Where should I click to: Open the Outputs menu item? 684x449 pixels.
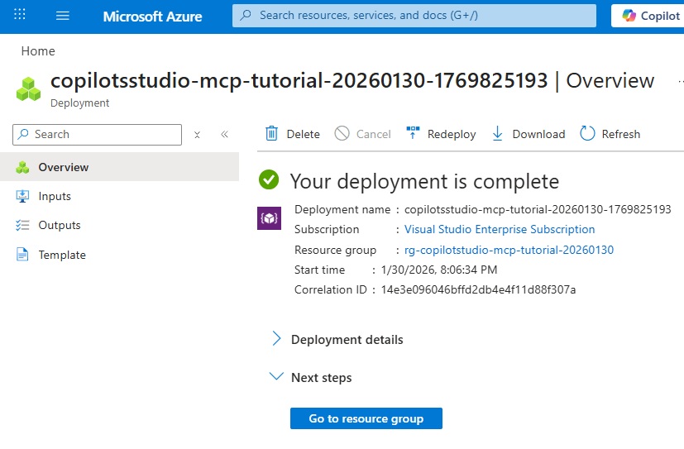[x=120, y=226]
